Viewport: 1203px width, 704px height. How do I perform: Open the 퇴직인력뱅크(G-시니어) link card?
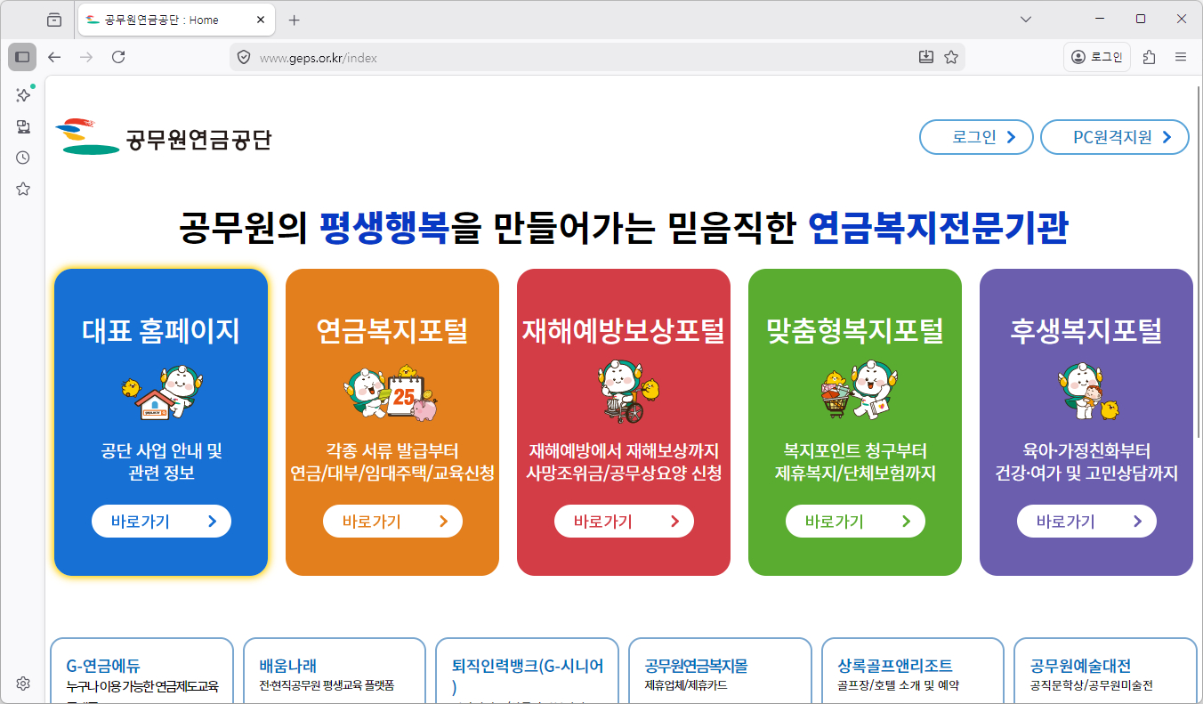click(528, 671)
